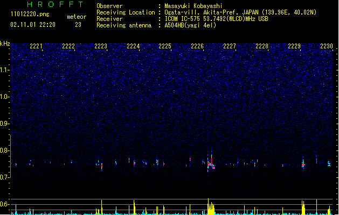Screen dimensions: 339x215
Task: Click the date stamp 02.11.01 22:20
Action: pyautogui.click(x=33, y=25)
